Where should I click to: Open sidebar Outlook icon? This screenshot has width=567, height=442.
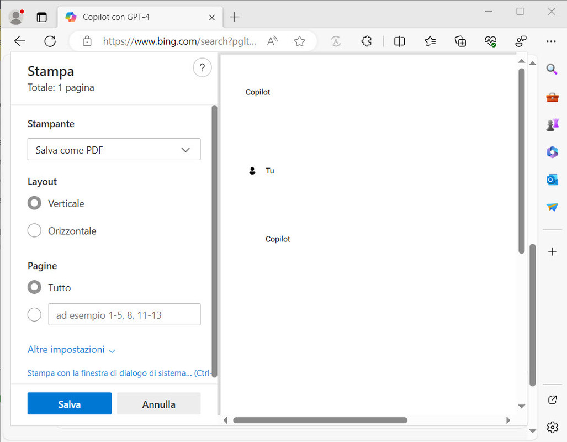(x=552, y=180)
